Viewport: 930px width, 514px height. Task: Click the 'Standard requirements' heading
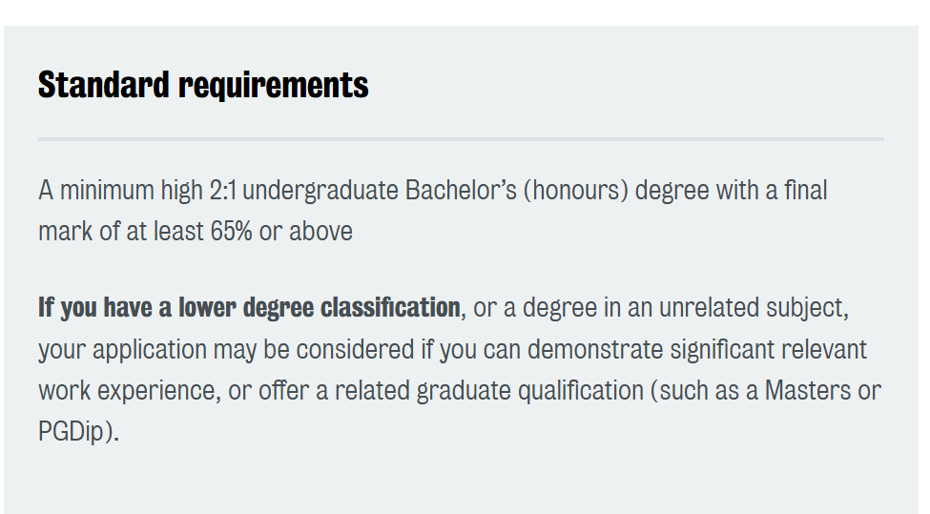click(203, 86)
